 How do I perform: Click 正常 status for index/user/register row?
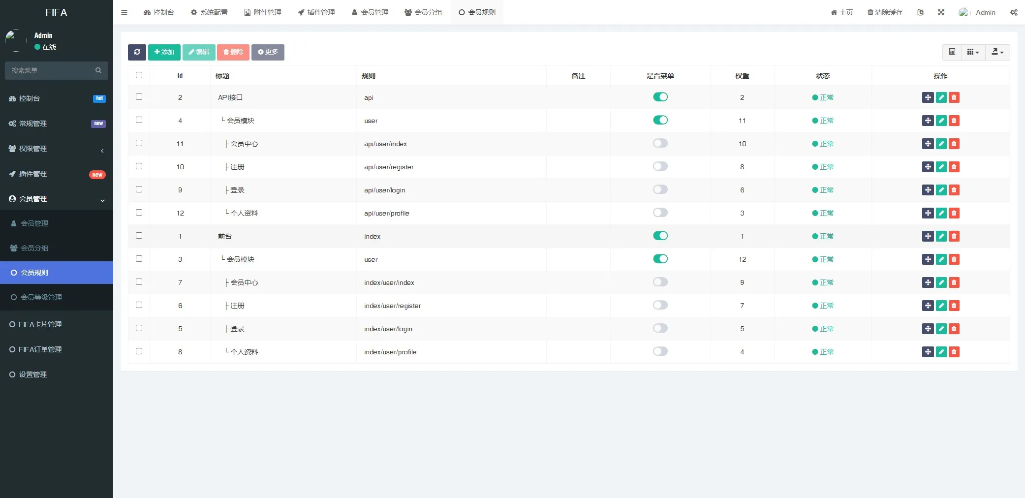point(823,306)
